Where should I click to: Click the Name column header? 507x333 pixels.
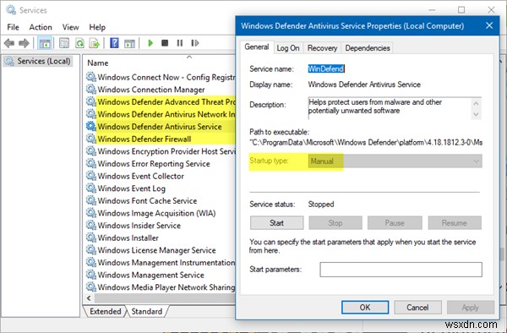click(x=98, y=63)
